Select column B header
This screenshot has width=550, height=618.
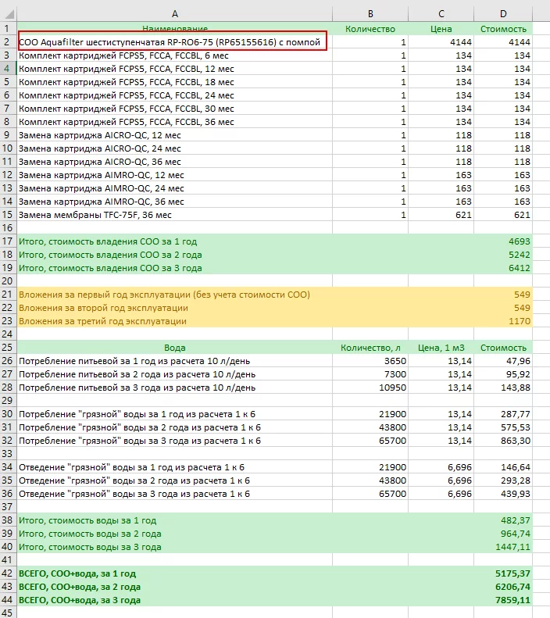click(x=370, y=14)
